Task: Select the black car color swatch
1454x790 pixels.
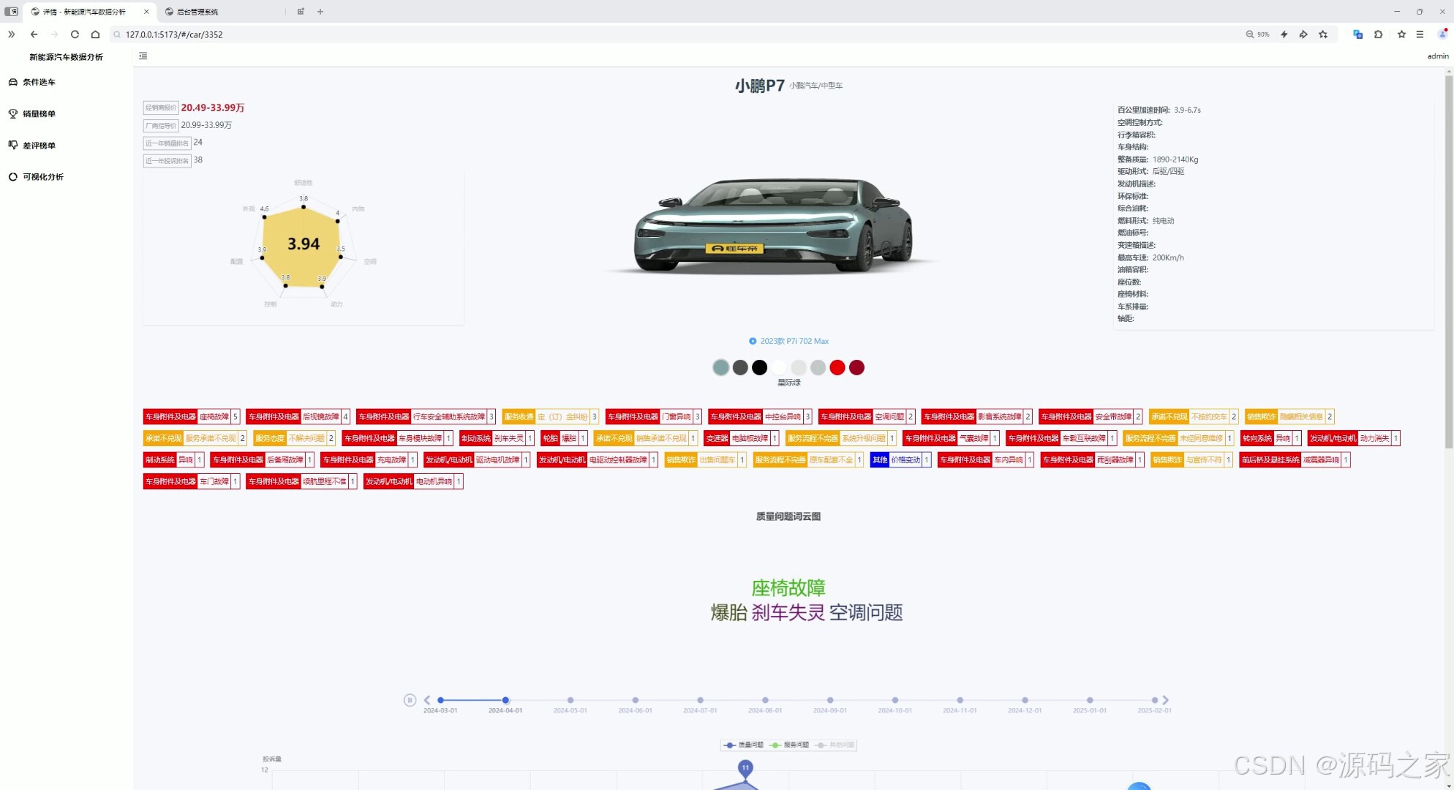Action: click(759, 367)
